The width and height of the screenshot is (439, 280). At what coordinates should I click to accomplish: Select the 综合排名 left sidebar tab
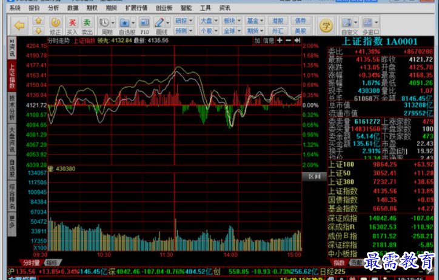tap(12, 196)
